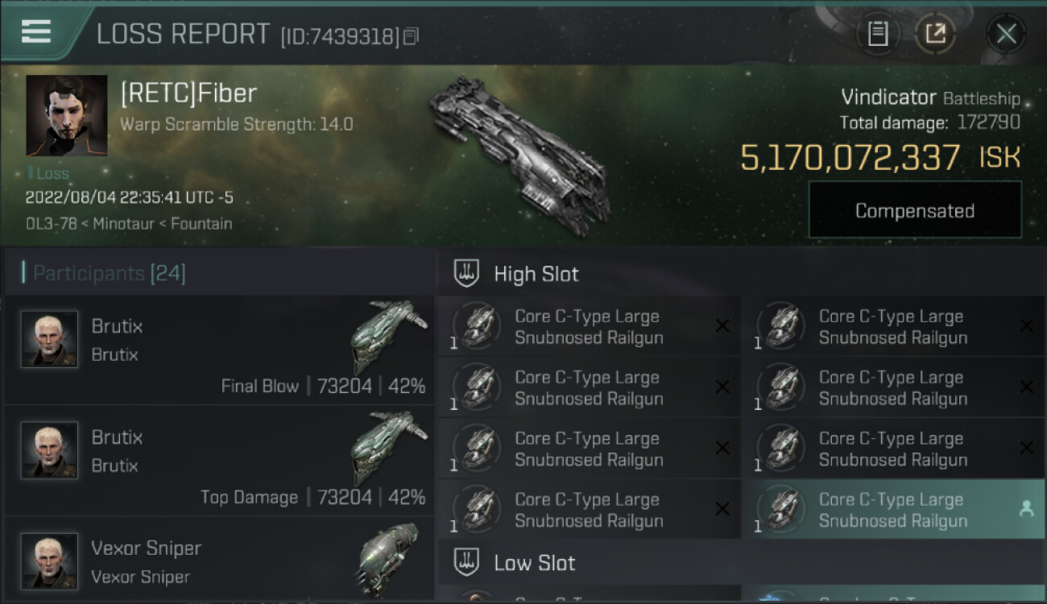
Task: Click the Low Slot section icon
Action: (467, 562)
